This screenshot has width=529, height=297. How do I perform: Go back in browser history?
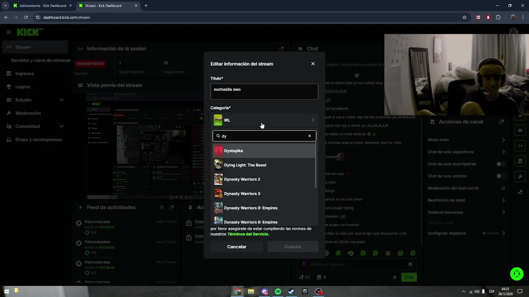[6, 17]
